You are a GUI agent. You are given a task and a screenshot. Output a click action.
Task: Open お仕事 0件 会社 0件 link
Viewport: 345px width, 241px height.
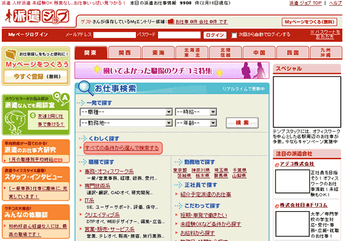(x=201, y=22)
